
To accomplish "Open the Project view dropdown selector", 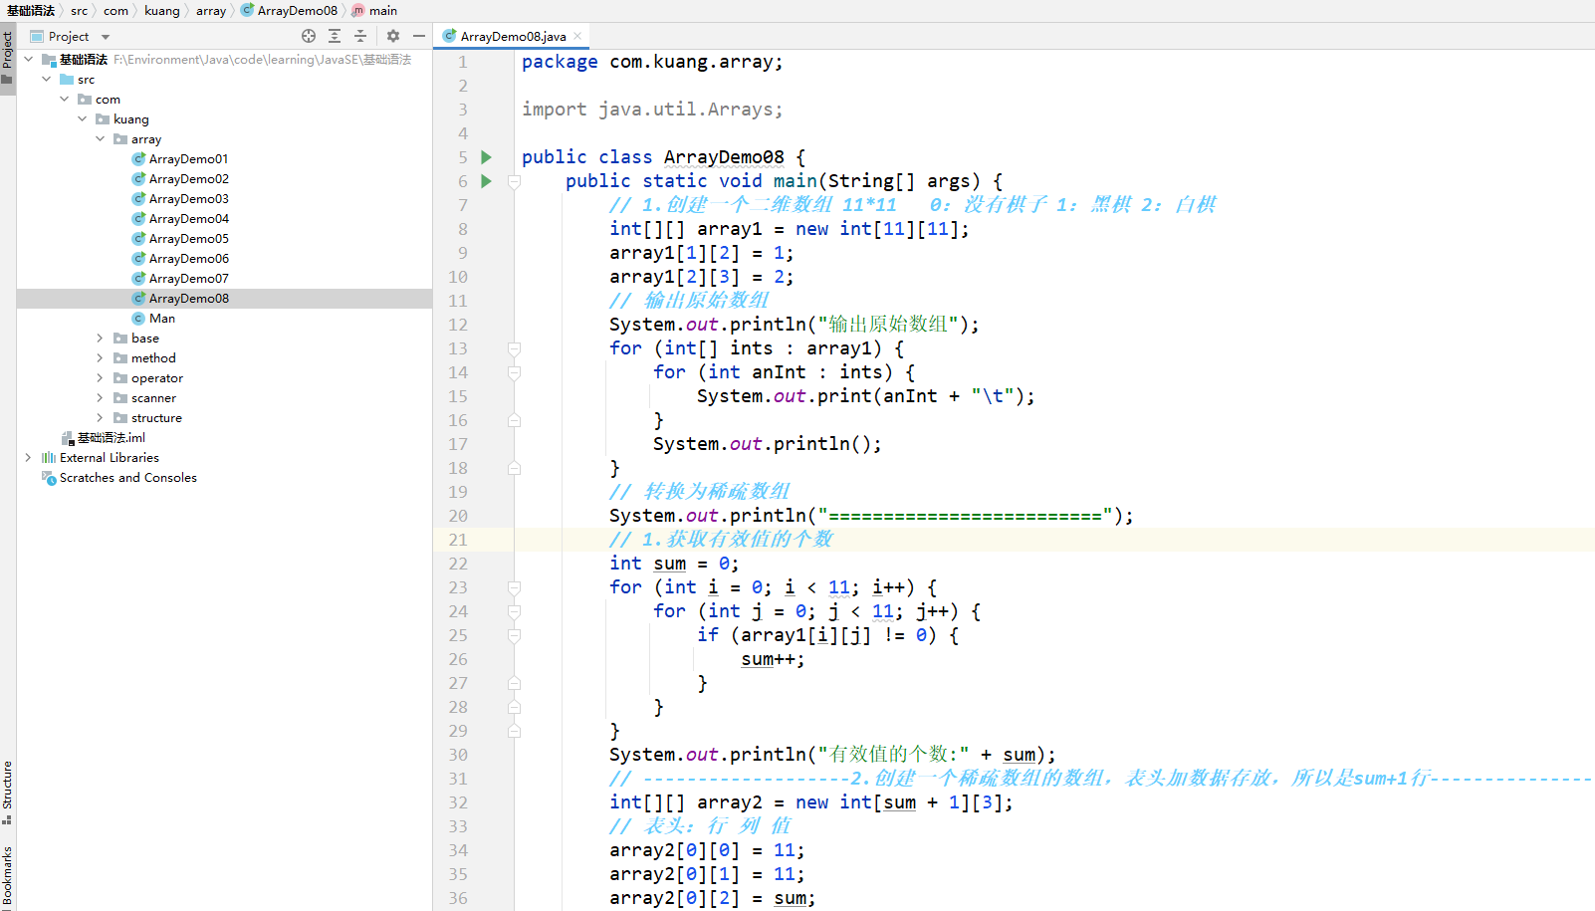I will pyautogui.click(x=71, y=36).
